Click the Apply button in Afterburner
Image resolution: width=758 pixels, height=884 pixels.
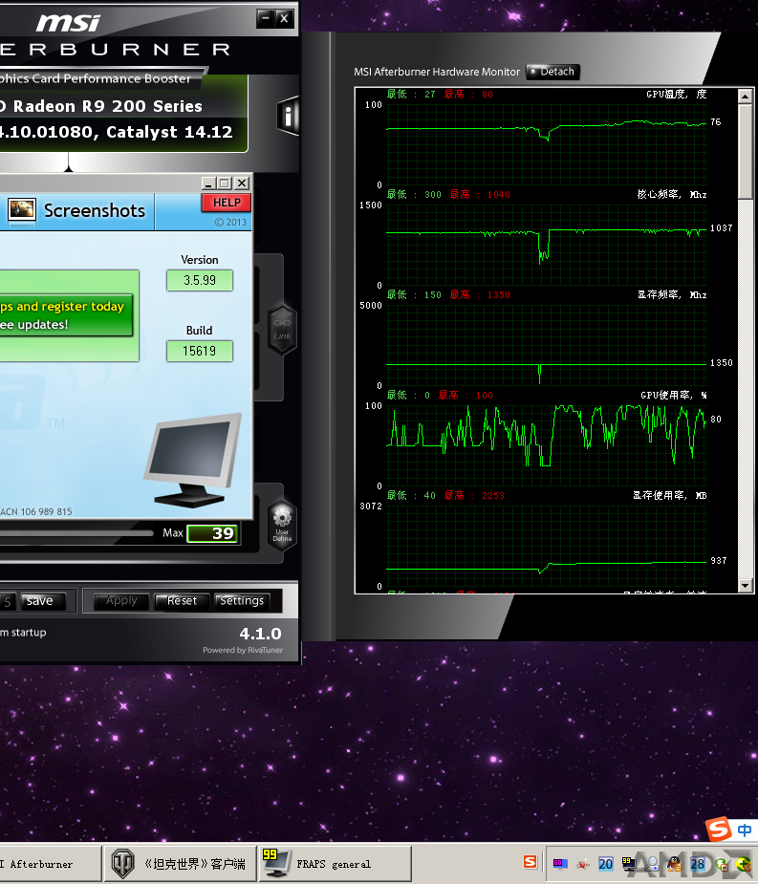(121, 601)
